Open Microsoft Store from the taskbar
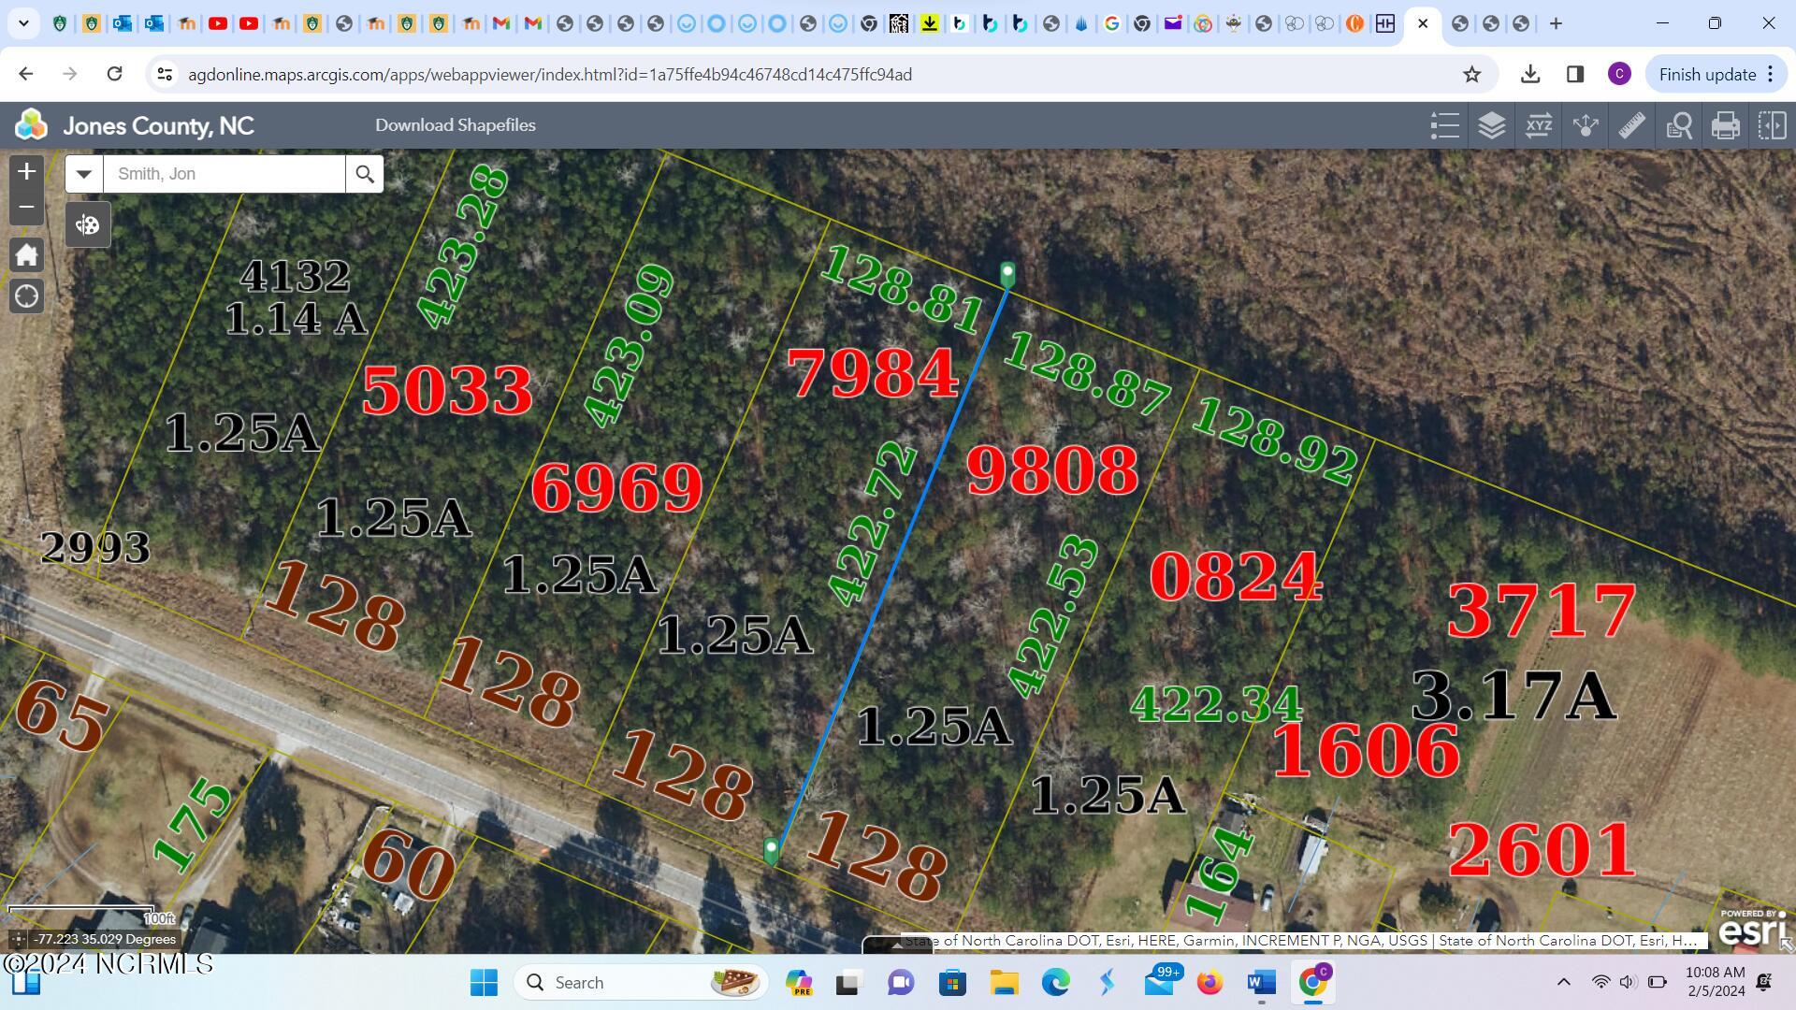The height and width of the screenshot is (1010, 1796). pos(952,982)
